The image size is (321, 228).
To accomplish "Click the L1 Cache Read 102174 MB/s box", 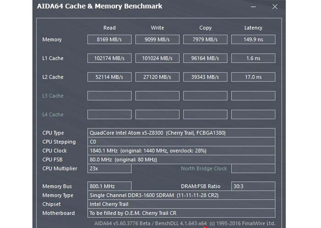I will click(x=109, y=58).
